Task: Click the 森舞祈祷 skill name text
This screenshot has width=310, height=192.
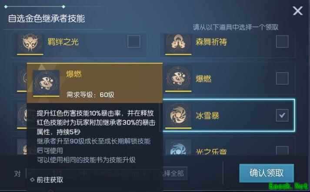Action: pos(211,42)
